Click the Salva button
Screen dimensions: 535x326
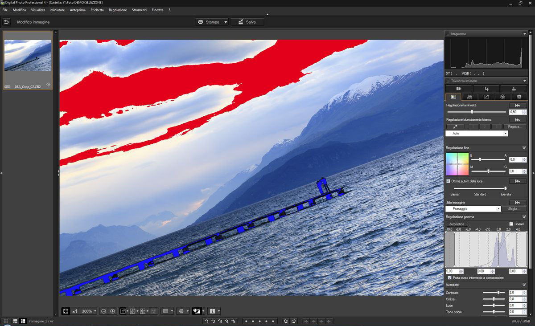(x=247, y=22)
